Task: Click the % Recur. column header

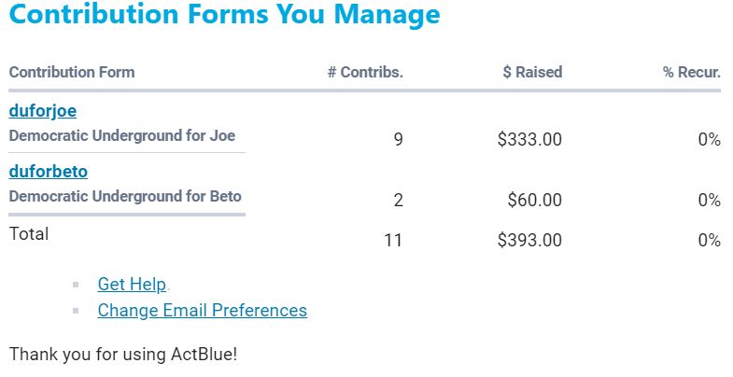Action: (x=692, y=72)
